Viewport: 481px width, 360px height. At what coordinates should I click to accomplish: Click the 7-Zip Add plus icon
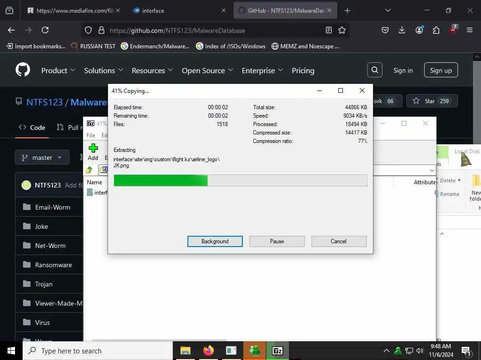[93, 149]
